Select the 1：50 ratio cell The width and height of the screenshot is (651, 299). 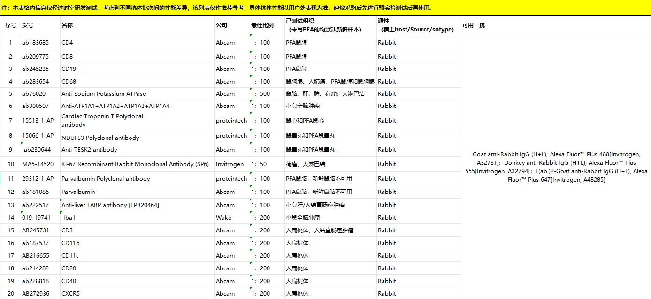tap(267, 164)
